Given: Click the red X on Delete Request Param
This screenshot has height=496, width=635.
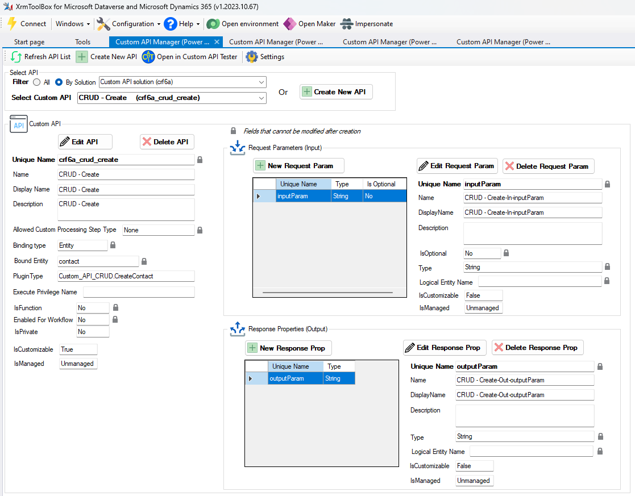Looking at the screenshot, I should 510,166.
